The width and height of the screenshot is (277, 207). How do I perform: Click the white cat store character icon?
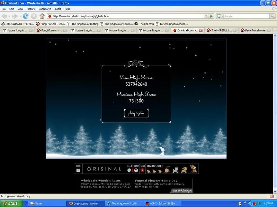click(176, 170)
